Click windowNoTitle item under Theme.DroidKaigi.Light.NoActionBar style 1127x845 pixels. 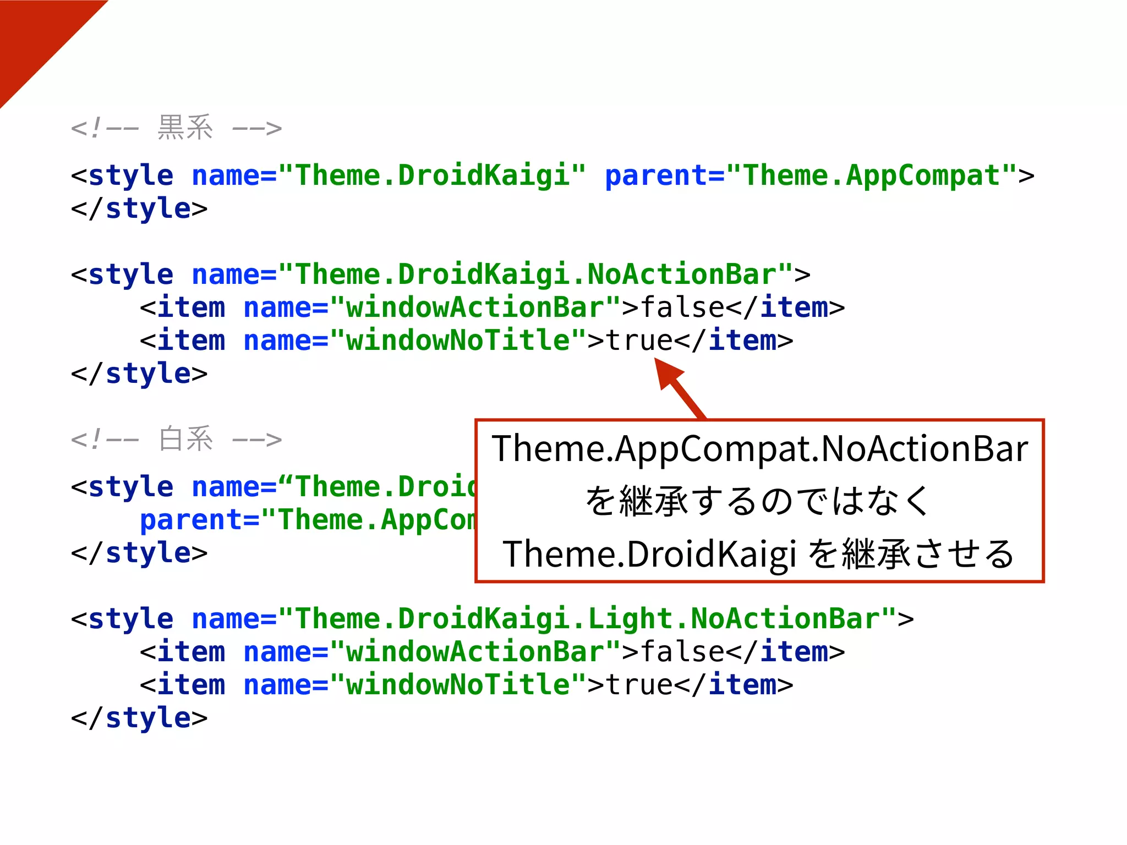click(467, 684)
